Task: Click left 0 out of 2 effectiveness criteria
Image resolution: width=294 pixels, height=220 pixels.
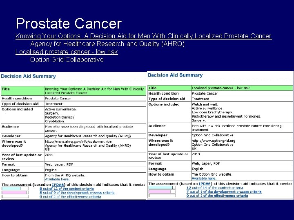Action: (70, 197)
